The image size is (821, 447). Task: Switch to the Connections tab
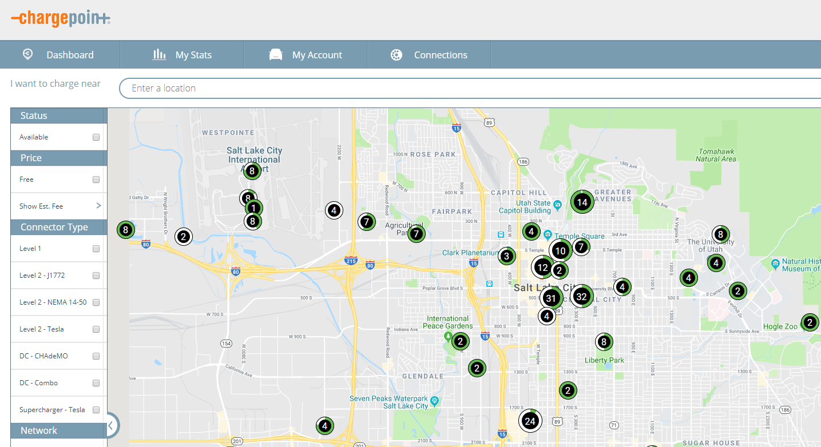coord(429,55)
